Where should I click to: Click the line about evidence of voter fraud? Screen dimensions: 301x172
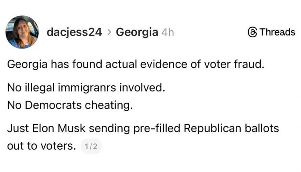tap(134, 65)
